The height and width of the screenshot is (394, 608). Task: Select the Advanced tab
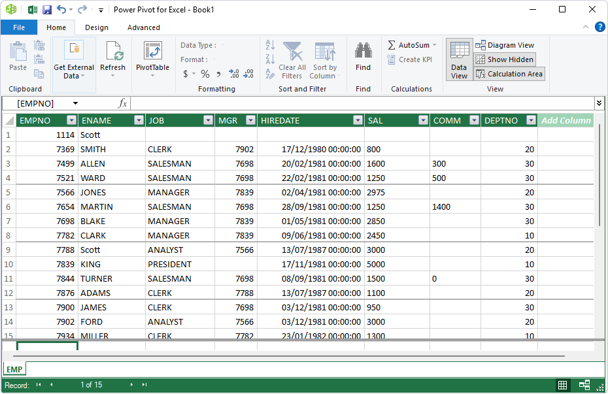pos(143,27)
